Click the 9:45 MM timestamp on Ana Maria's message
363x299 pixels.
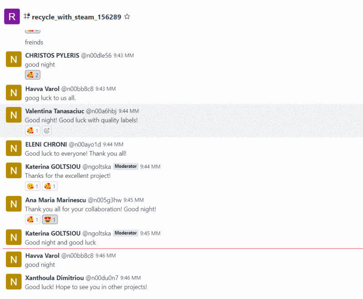click(133, 200)
